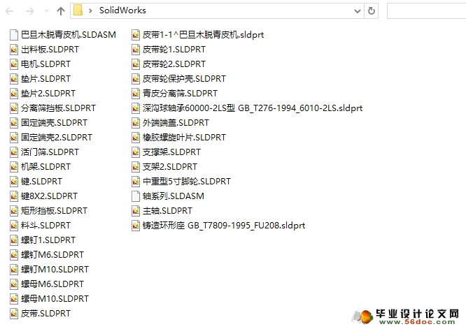This screenshot has height=329, width=466.
Task: Select the 机架.SLDPRT part icon
Action: pyautogui.click(x=14, y=167)
